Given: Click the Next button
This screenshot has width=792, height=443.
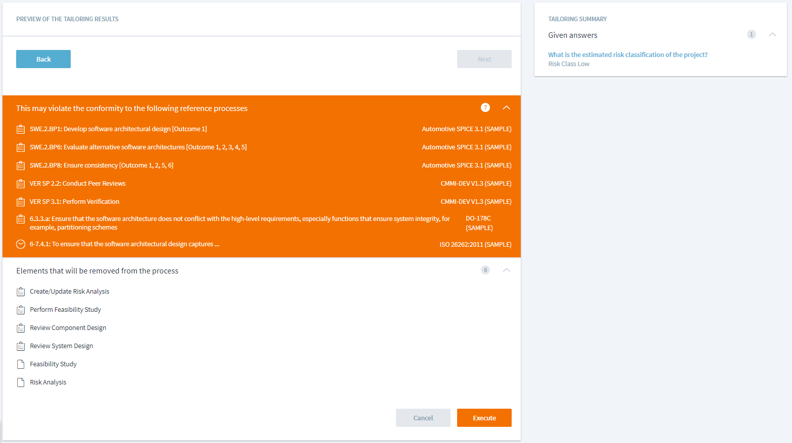Looking at the screenshot, I should pos(484,59).
